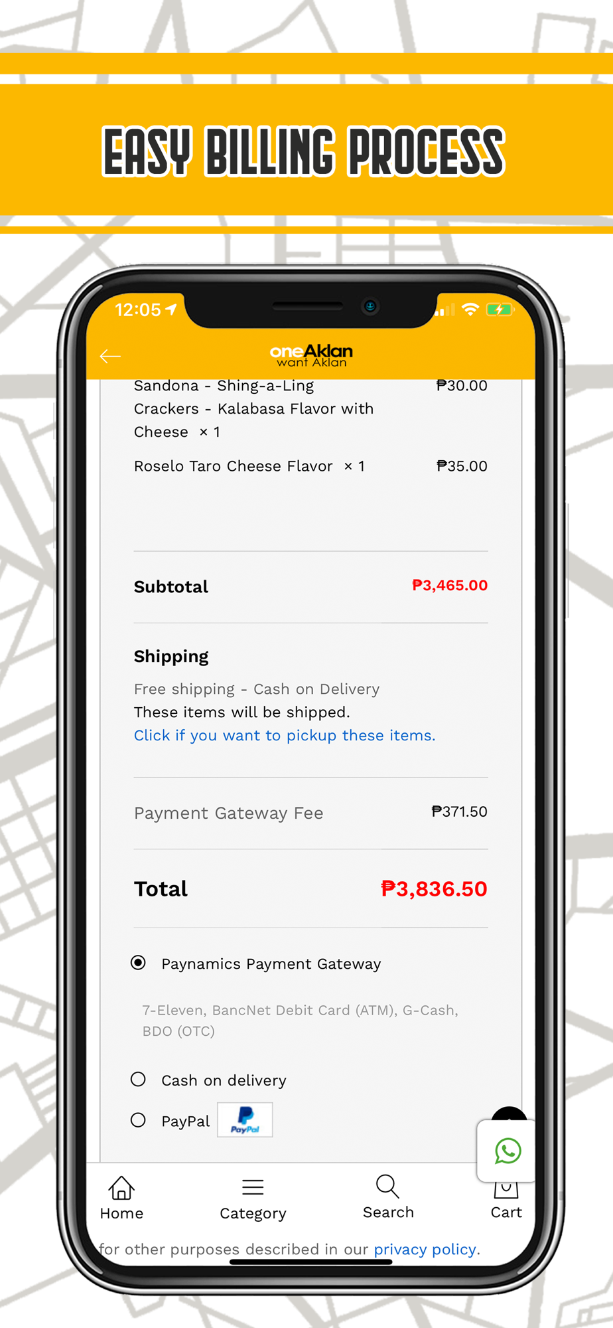This screenshot has height=1328, width=613.
Task: Switch to the Home tab label
Action: (x=121, y=1213)
